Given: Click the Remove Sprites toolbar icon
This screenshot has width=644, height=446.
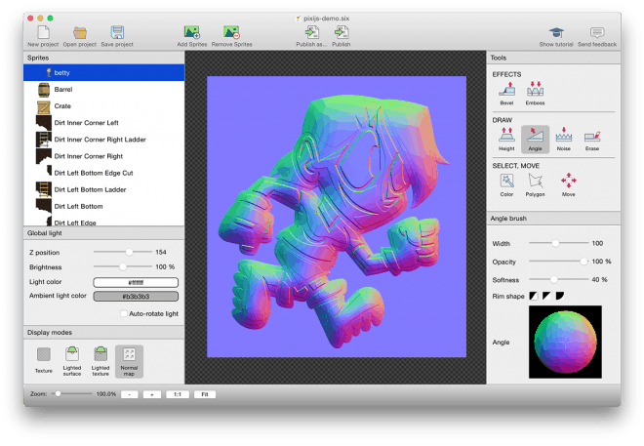Looking at the screenshot, I should 231,33.
